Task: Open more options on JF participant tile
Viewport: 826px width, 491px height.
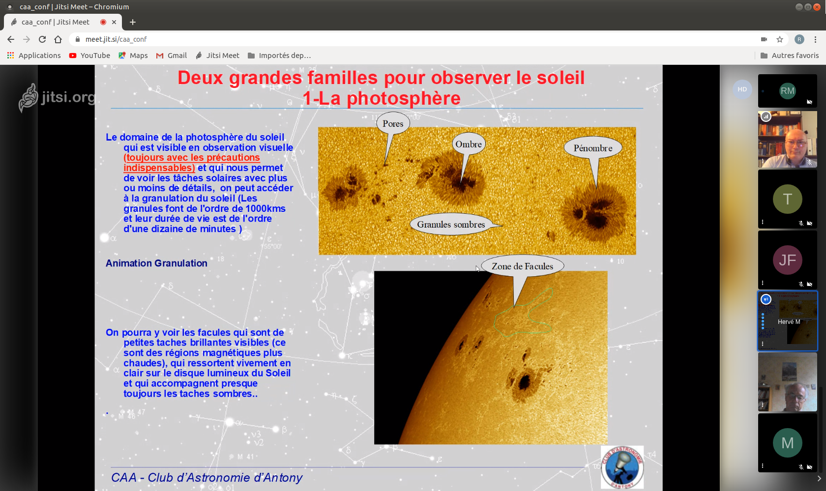Action: pyautogui.click(x=763, y=283)
